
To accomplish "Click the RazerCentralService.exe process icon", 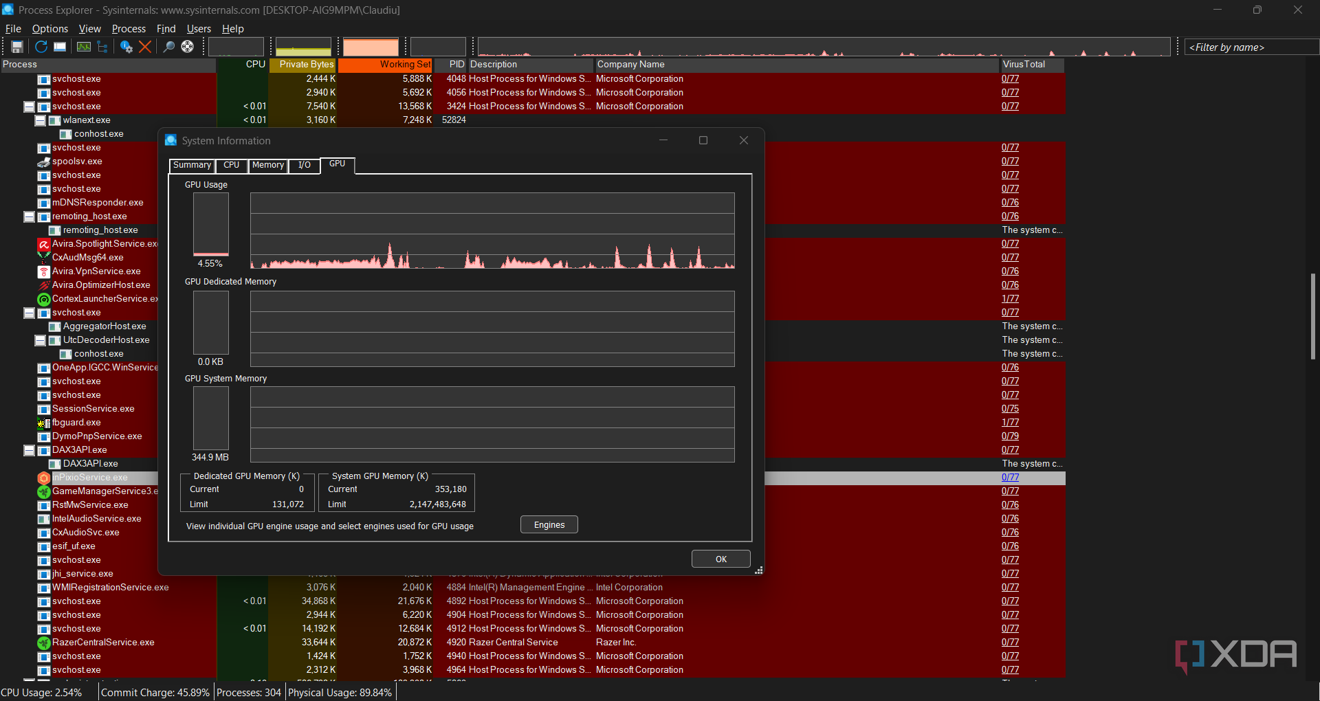I will click(43, 643).
